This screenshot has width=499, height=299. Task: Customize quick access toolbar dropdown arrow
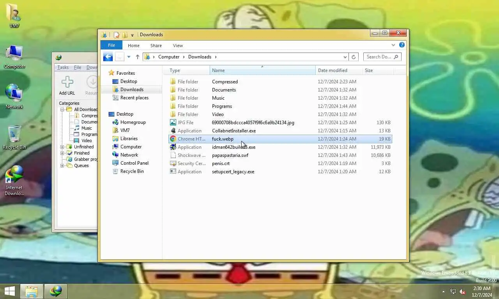pyautogui.click(x=132, y=35)
